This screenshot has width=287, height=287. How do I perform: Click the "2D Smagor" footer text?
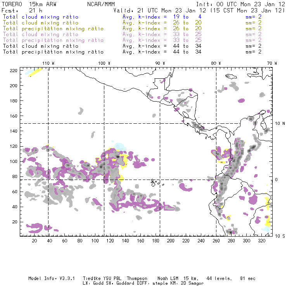[x=192, y=284]
